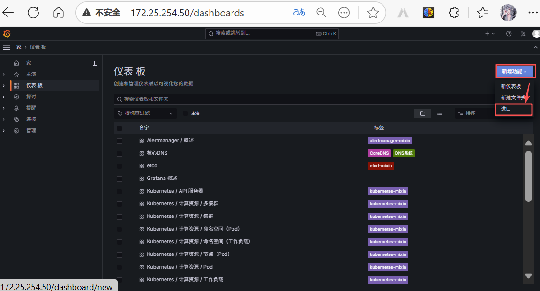Screen dimensions: 540x291
Task: Open the etcd dashboard link
Action: pos(152,165)
